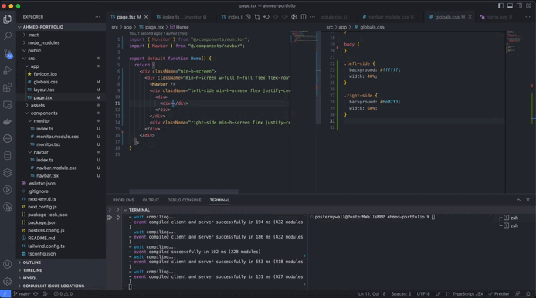This screenshot has height=298, width=536.
Task: Open the database icon in activity bar
Action: (7, 156)
